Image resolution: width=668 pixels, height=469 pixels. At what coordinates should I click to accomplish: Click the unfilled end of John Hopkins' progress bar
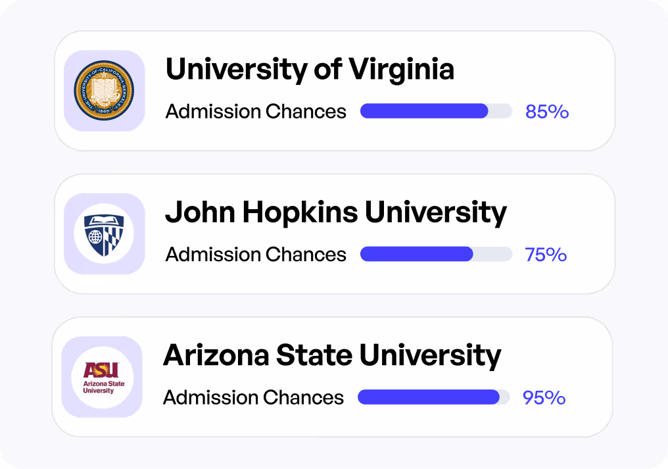pos(493,254)
